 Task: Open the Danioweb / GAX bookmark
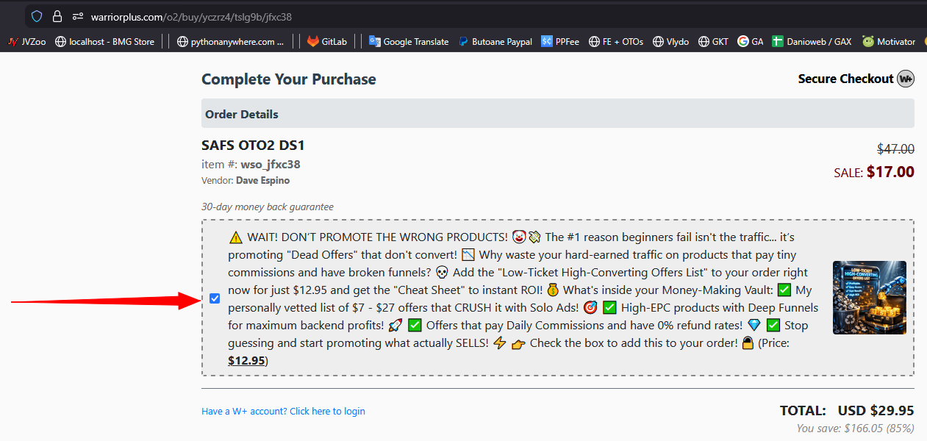point(812,42)
